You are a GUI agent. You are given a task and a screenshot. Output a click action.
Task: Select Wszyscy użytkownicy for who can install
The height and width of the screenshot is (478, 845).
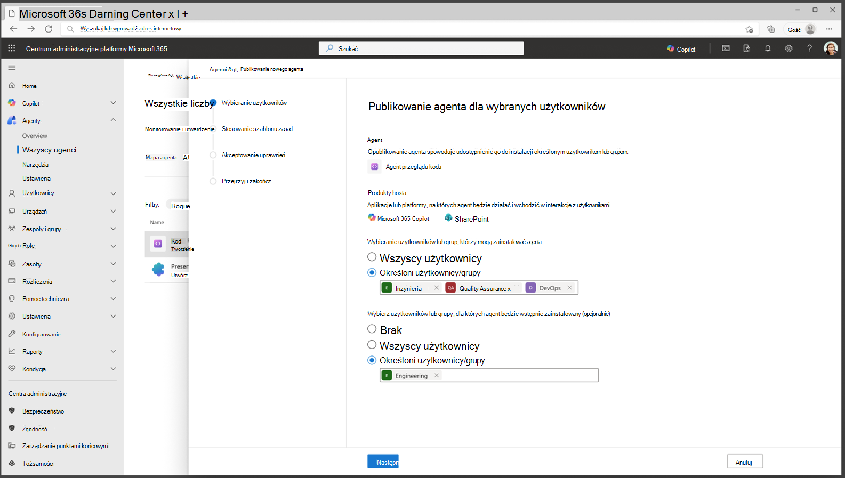click(x=372, y=257)
